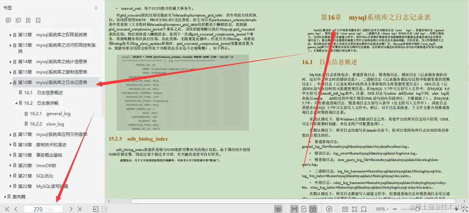Viewport: 469px width, 213px height.
Task: Select actual size (1:1) page view
Action: coord(345,209)
